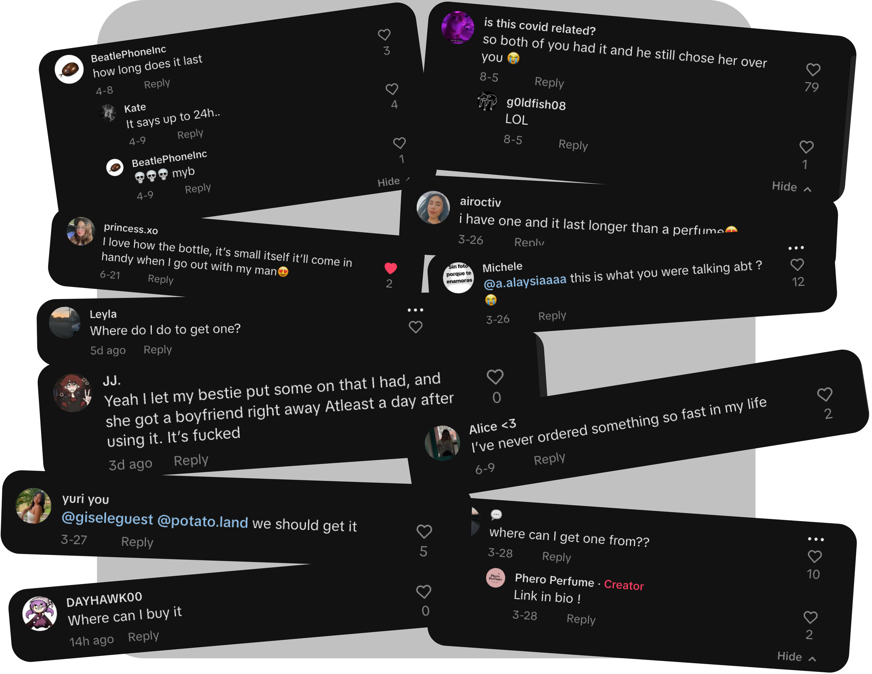Like Alice <3's comment heart
This screenshot has width=872, height=674.
(x=825, y=394)
